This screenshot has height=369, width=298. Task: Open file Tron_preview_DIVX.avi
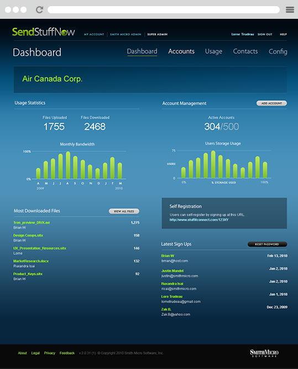tap(32, 223)
